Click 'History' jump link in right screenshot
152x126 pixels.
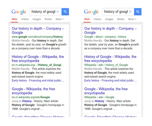pyautogui.click(x=99, y=101)
